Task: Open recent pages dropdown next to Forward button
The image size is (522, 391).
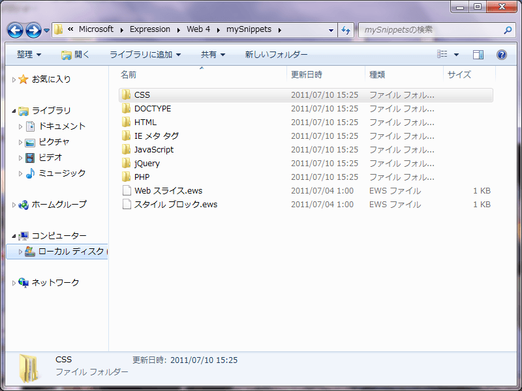Action: click(46, 31)
